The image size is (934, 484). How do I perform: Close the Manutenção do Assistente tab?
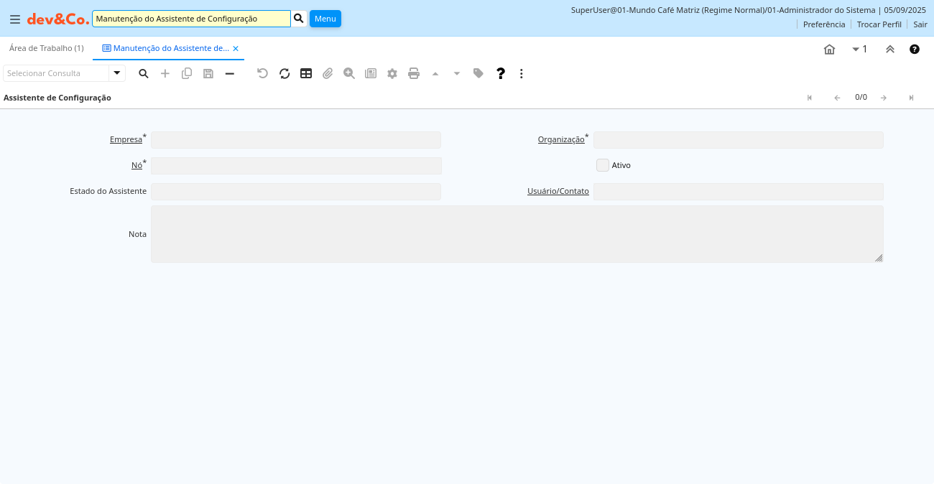tap(236, 49)
